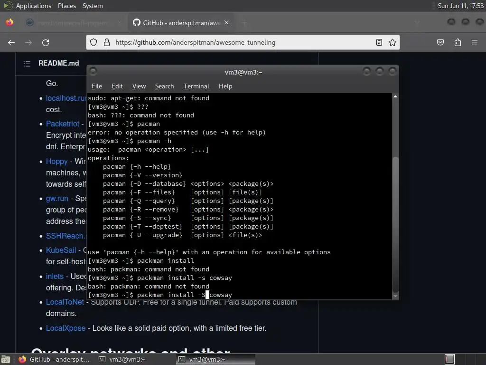Click the padlock site security icon
The image size is (486, 365).
pos(107,42)
